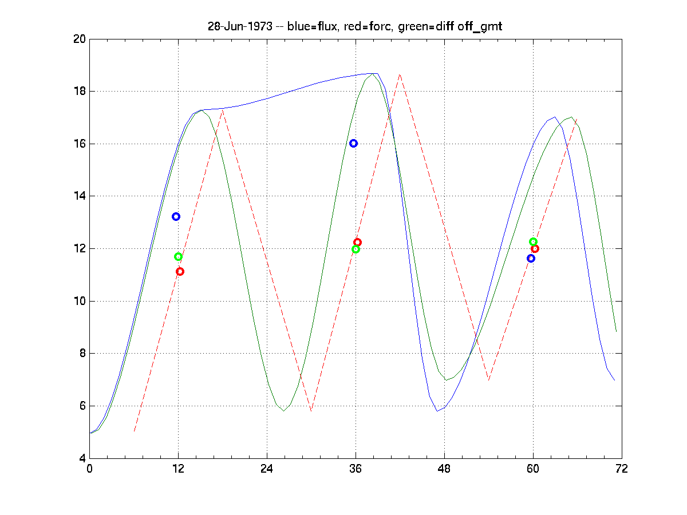Select the red circle marker near x=60

coord(535,248)
